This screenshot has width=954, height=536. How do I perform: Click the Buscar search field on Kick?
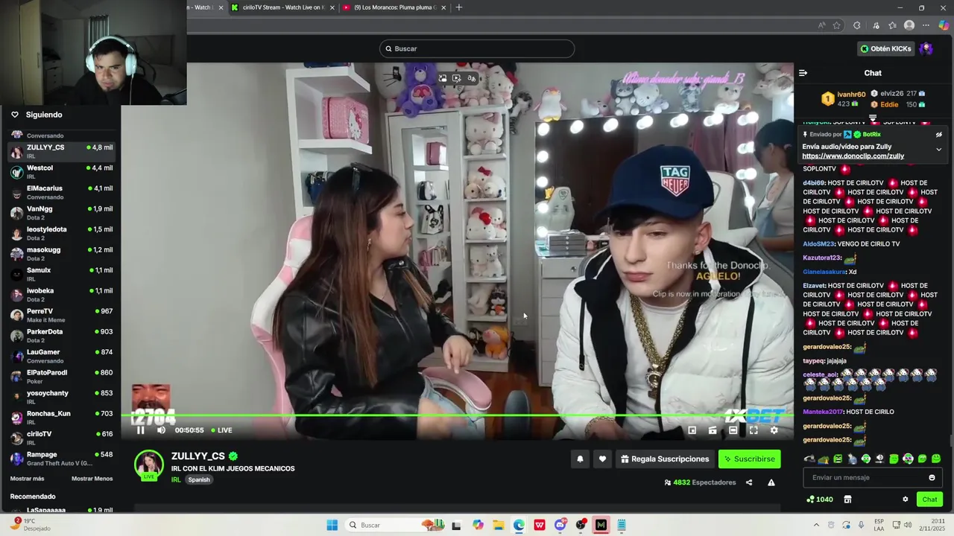coord(477,49)
